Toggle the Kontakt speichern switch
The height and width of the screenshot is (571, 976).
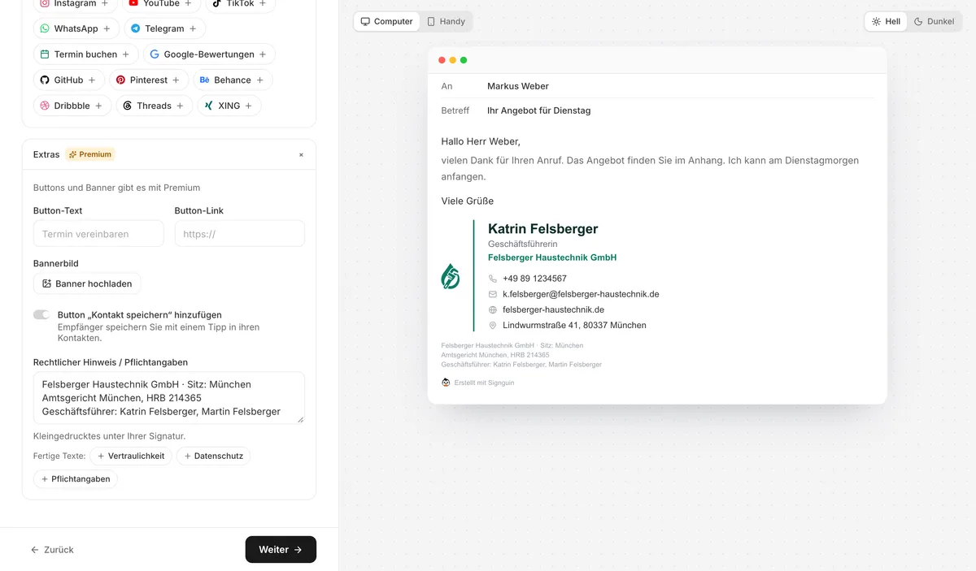(41, 315)
